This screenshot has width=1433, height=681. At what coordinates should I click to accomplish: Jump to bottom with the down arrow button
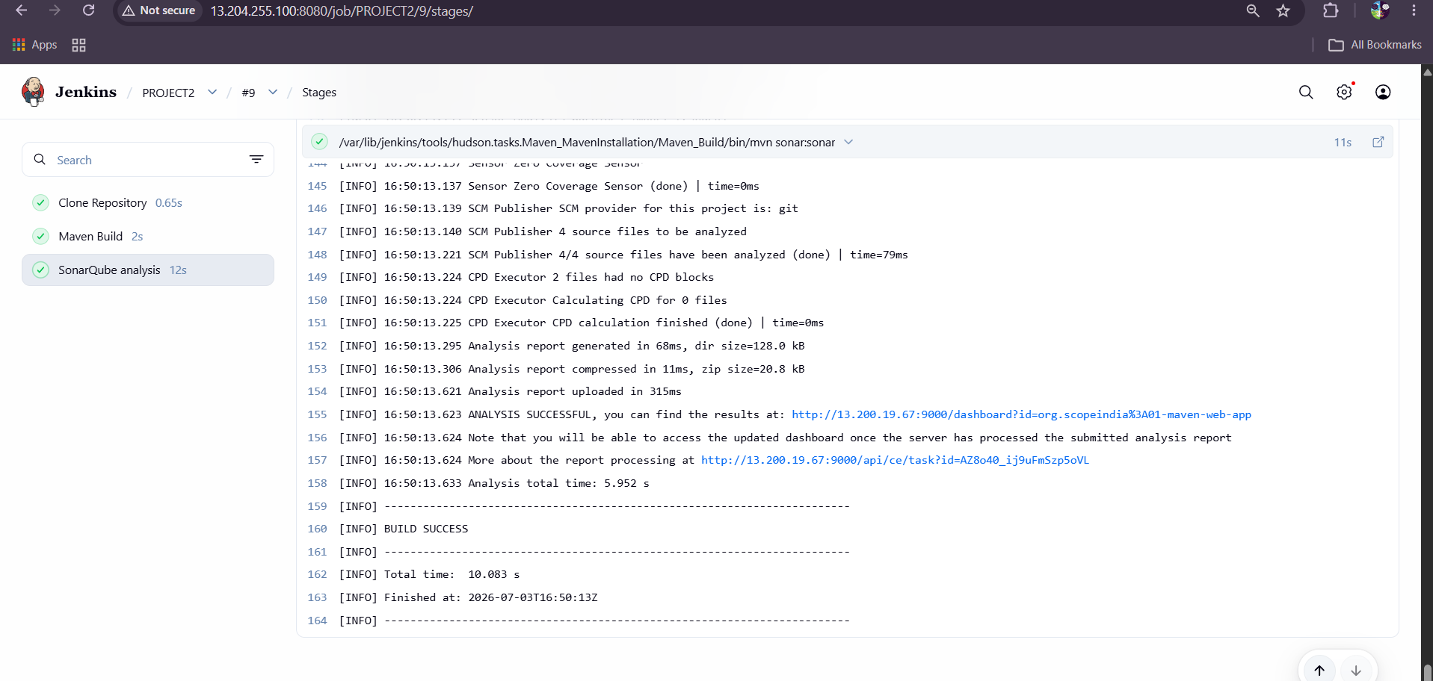(1356, 670)
